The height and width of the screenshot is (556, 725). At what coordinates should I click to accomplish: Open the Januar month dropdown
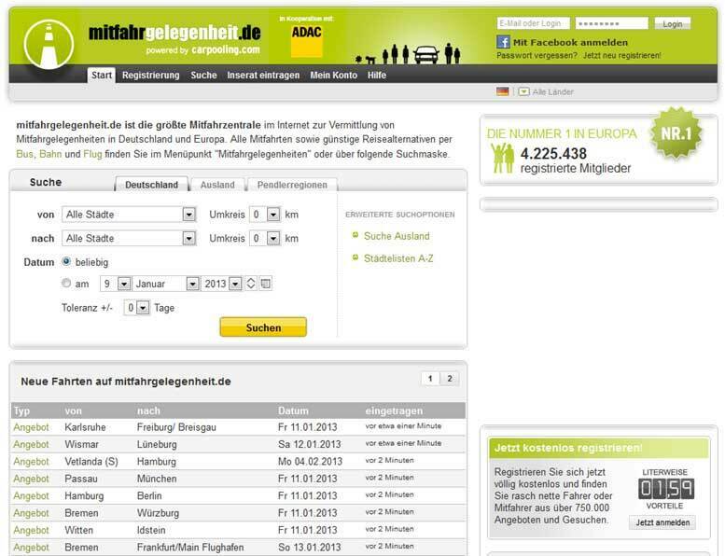click(167, 284)
